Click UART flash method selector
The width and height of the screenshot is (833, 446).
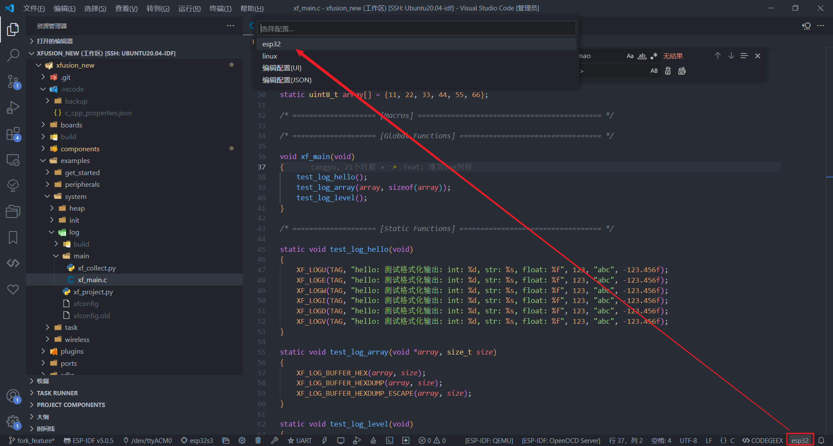[x=299, y=440]
